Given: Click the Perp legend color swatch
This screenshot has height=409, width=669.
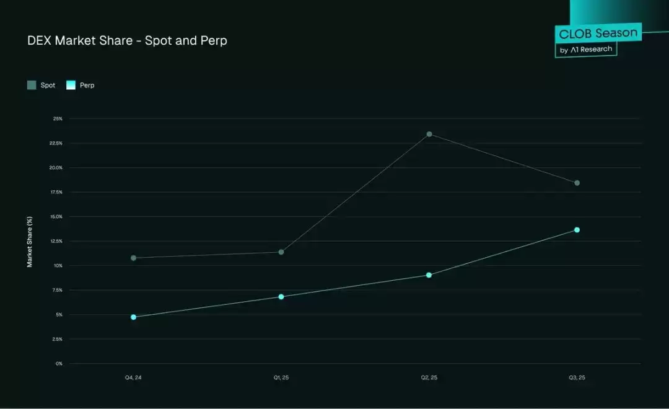Looking at the screenshot, I should (x=71, y=85).
